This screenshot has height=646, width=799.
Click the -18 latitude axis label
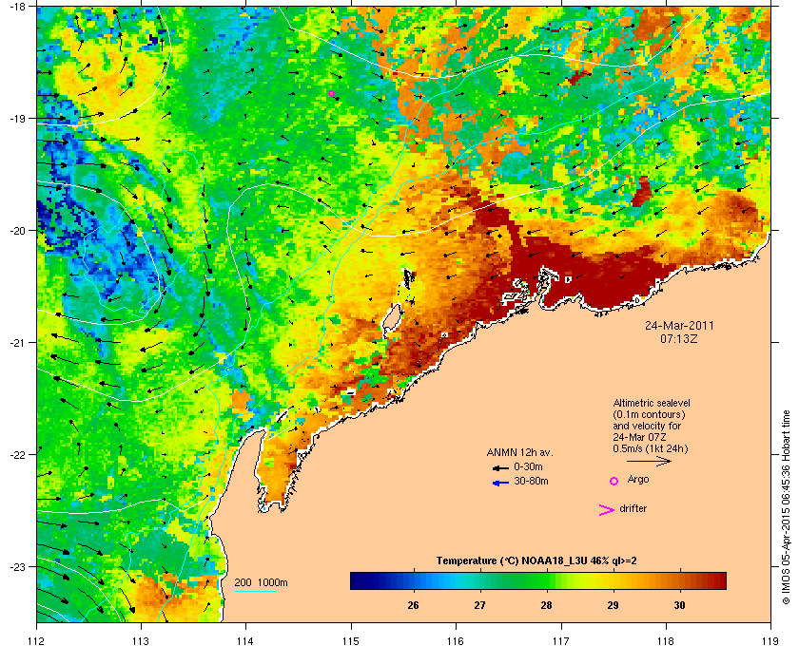18,7
